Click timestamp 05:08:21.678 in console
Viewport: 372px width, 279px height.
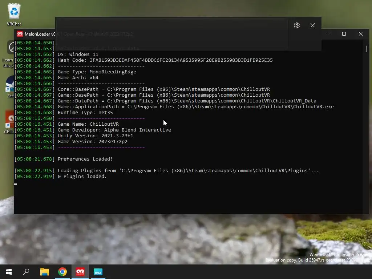[35, 159]
